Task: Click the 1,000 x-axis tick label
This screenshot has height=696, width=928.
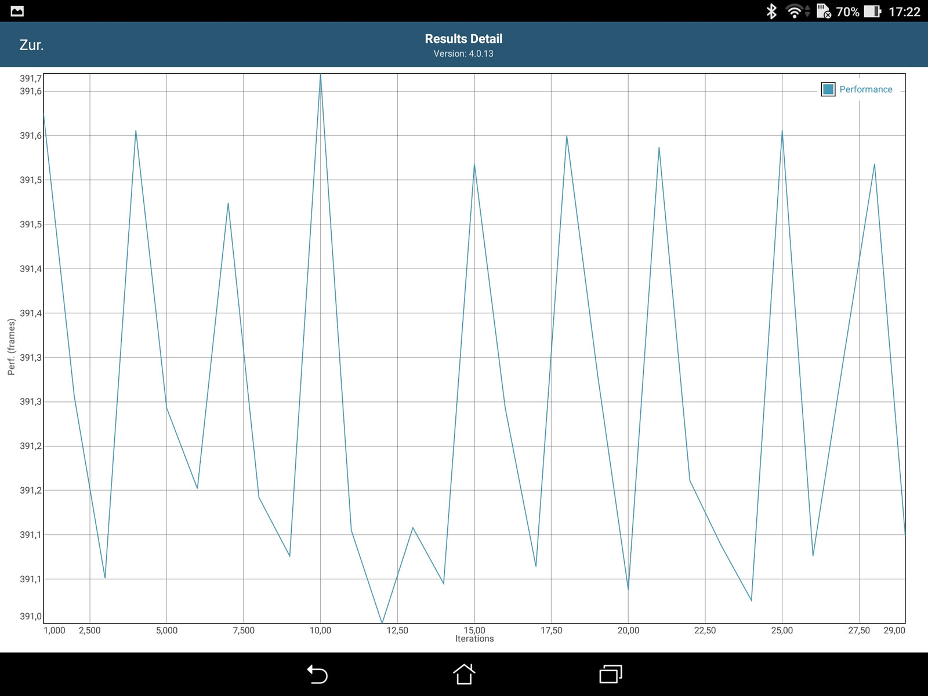Action: [x=55, y=630]
